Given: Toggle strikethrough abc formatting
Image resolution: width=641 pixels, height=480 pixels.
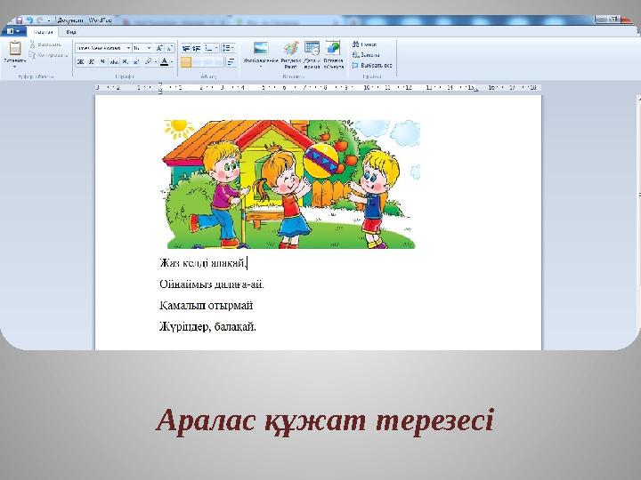Looking at the screenshot, I should pos(114,61).
